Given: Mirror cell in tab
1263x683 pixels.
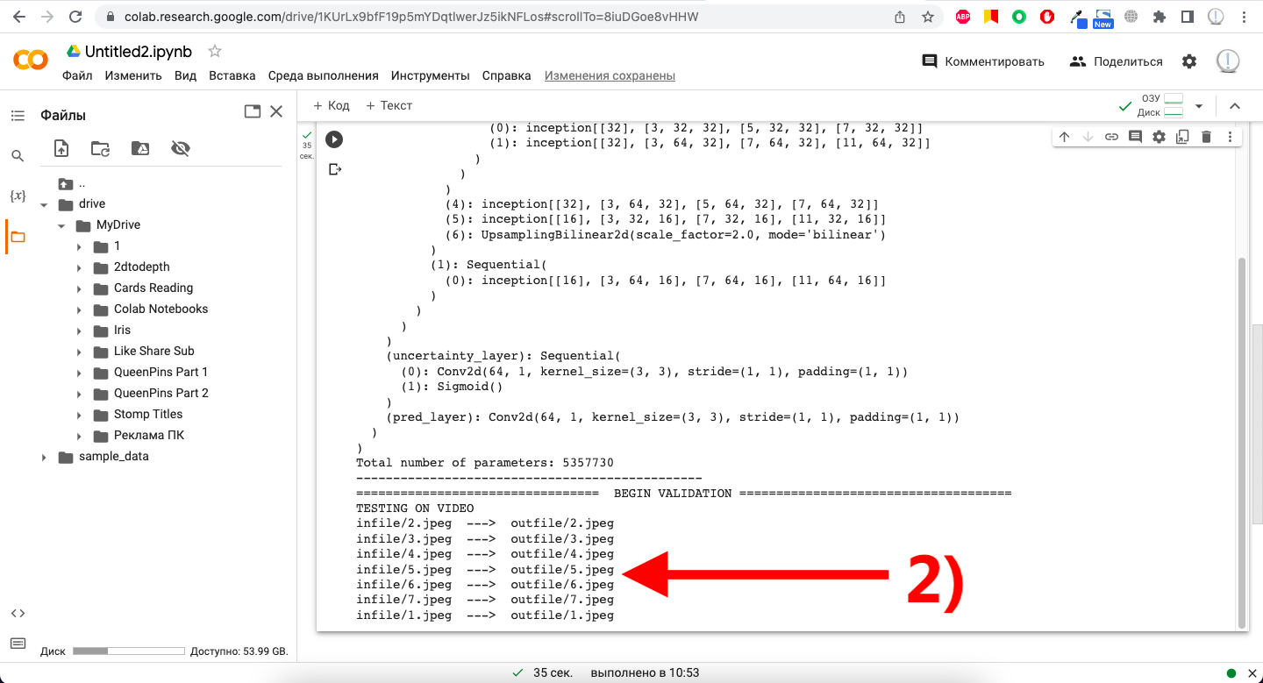Looking at the screenshot, I should point(1182,137).
